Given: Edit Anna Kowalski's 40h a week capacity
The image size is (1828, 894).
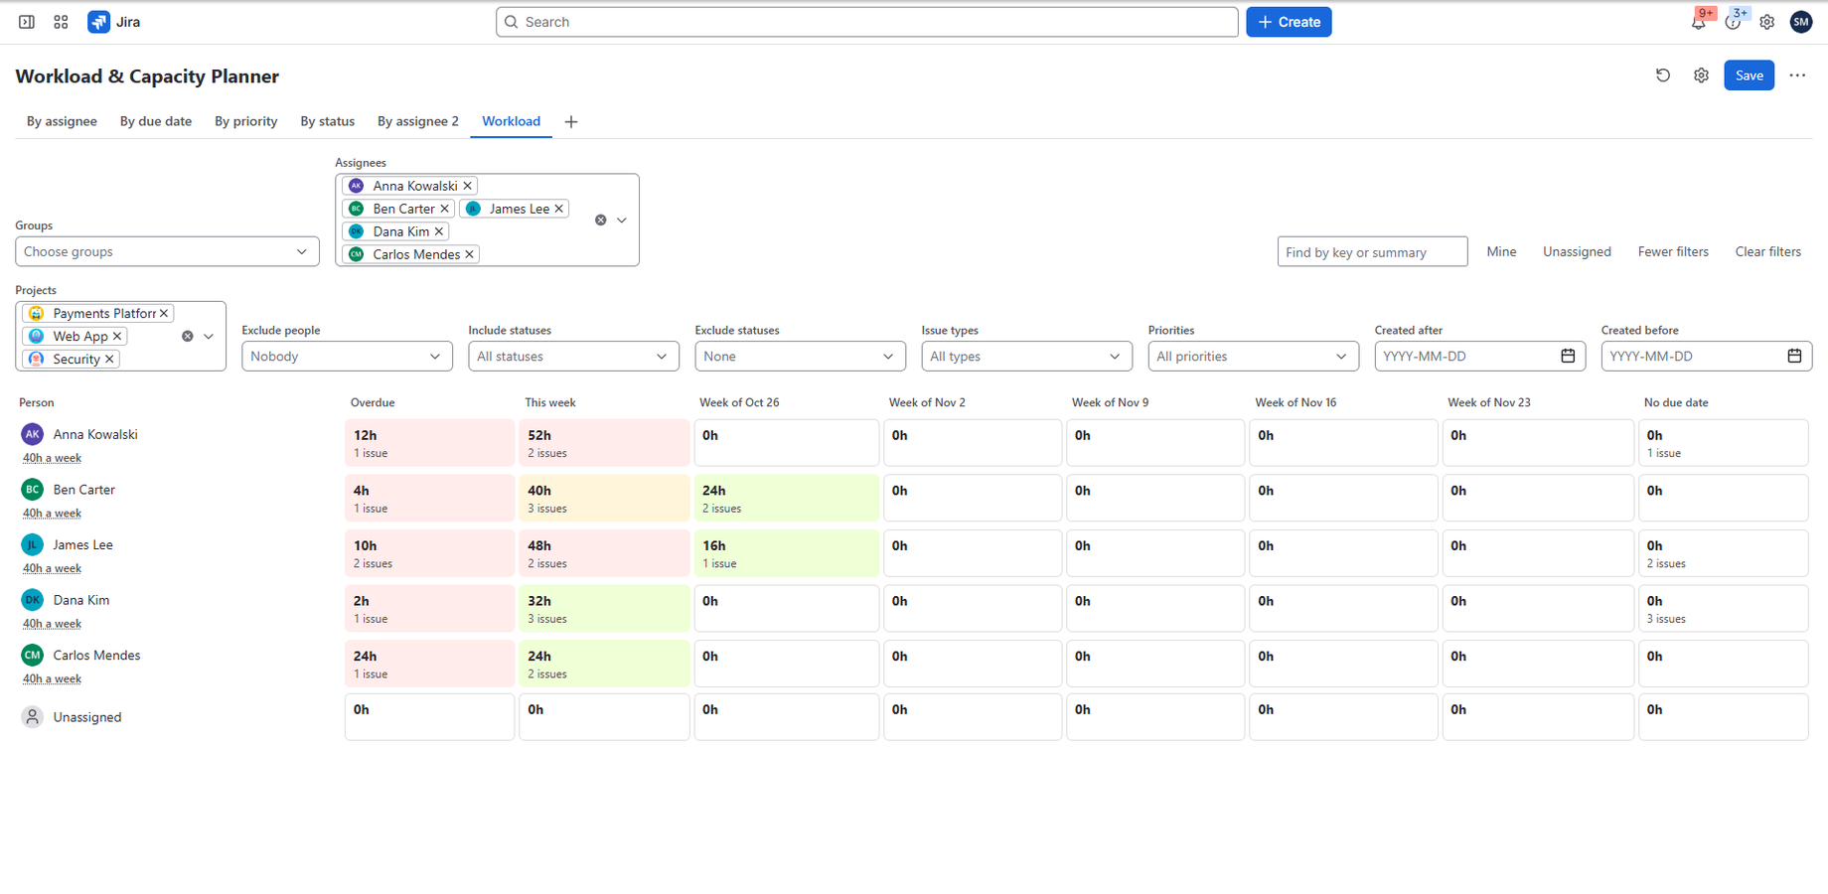Looking at the screenshot, I should tap(52, 458).
